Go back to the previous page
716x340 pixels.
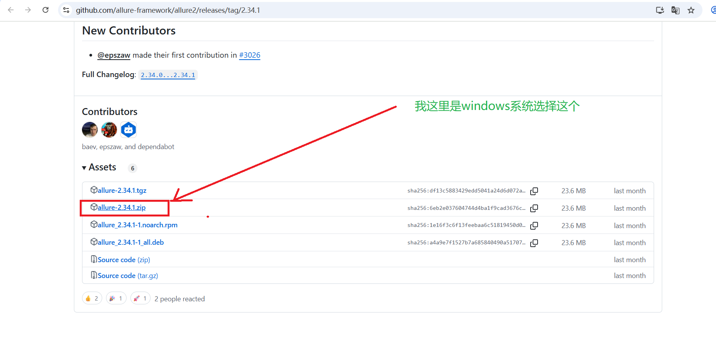coord(11,10)
